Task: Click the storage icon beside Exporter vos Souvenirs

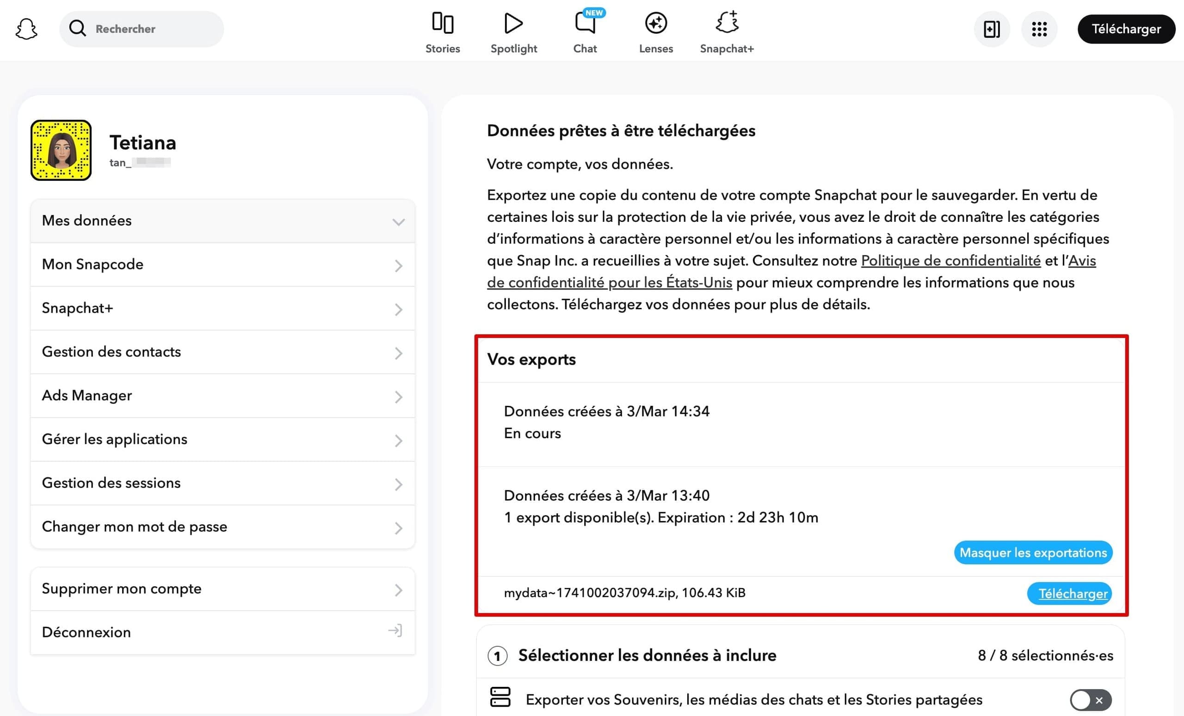Action: 500,697
